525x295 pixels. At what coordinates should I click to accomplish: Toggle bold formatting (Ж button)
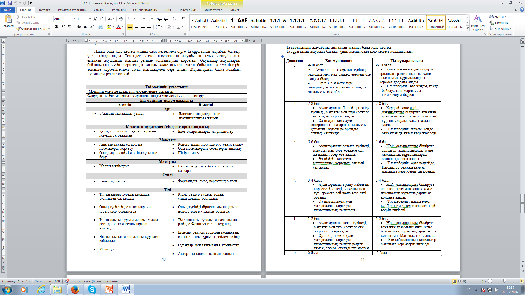pyautogui.click(x=57, y=27)
